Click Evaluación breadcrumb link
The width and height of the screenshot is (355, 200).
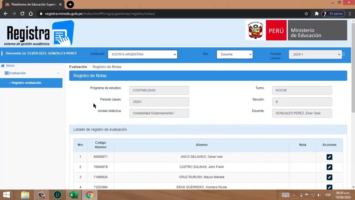[78, 67]
